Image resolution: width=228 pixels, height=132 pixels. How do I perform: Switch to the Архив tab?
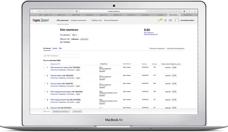[55, 48]
